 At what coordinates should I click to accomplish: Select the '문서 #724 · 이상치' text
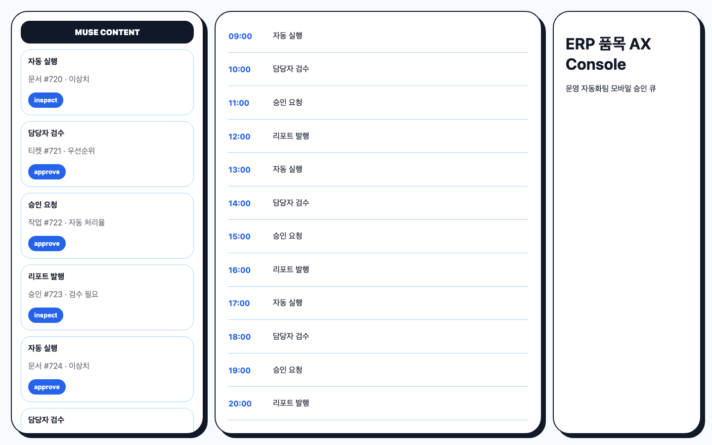(59, 366)
